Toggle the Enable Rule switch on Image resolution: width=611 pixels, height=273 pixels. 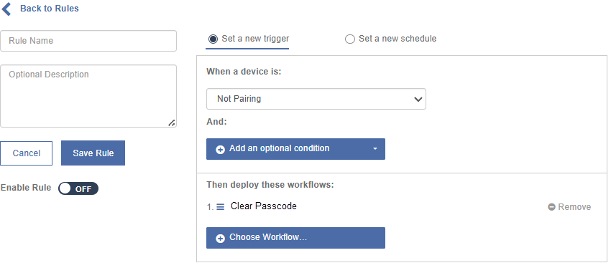click(x=78, y=188)
